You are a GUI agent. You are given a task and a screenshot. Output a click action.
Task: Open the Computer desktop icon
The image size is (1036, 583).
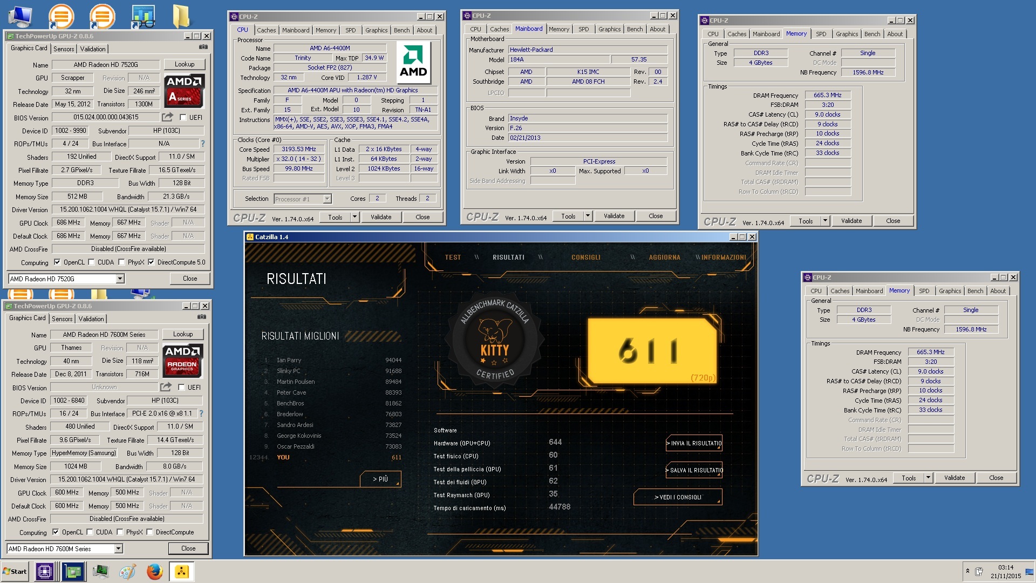point(21,17)
